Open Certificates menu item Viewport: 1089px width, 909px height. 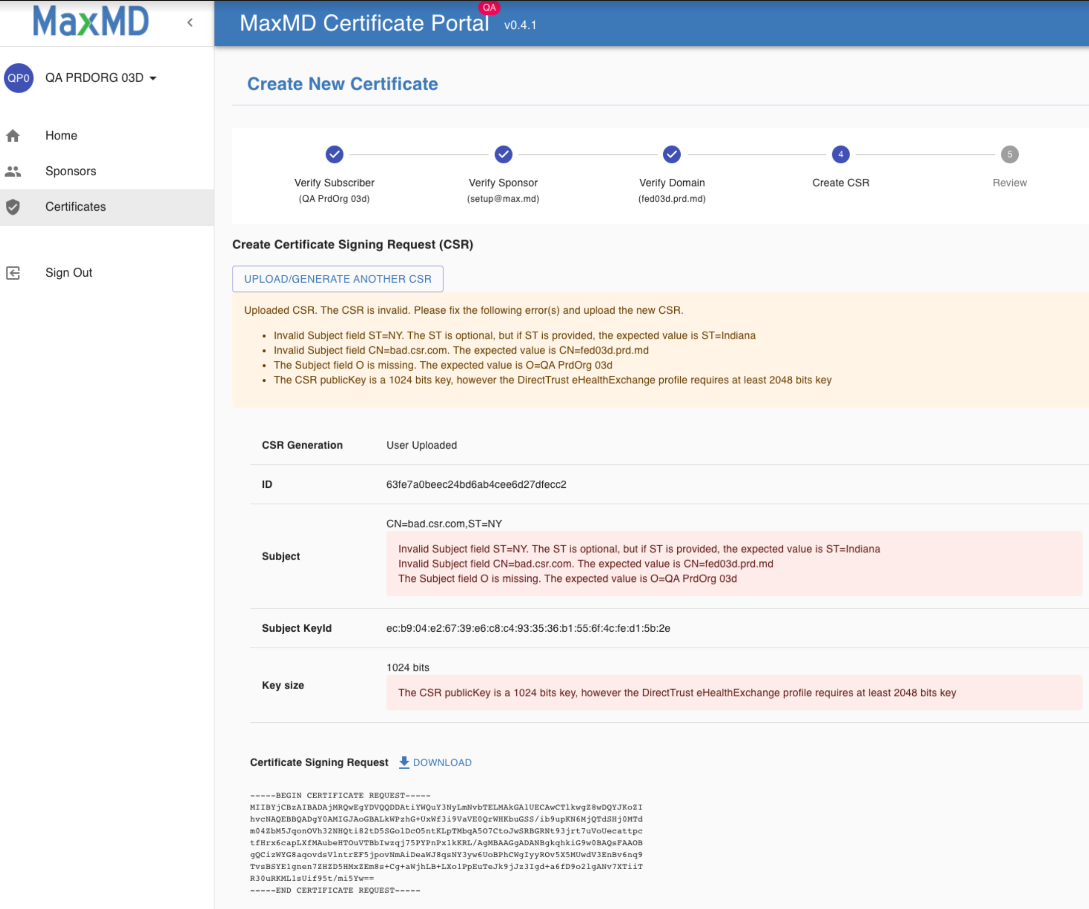75,207
